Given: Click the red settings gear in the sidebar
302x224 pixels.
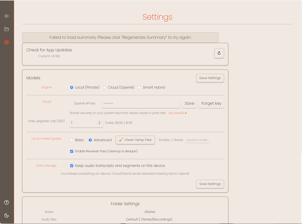Looking at the screenshot, I should tap(7, 42).
